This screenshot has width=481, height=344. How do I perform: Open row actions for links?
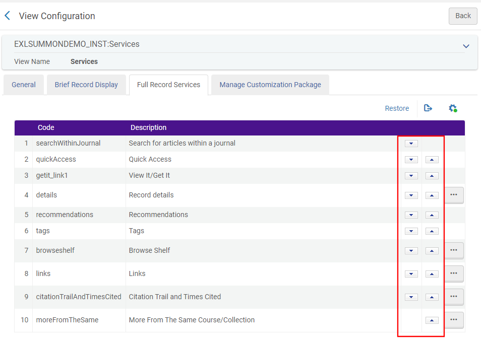coord(454,273)
